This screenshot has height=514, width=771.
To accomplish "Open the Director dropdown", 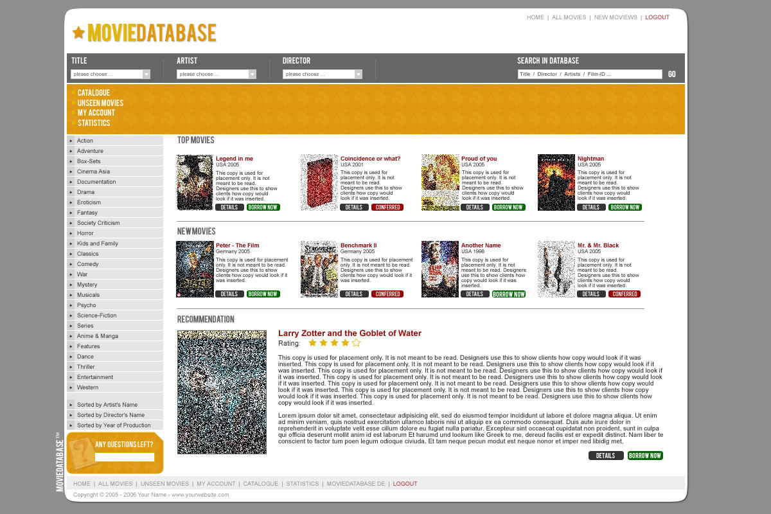I will tap(323, 74).
